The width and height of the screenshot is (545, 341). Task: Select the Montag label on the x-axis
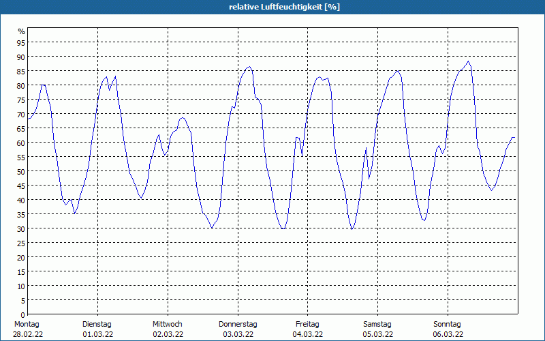point(27,324)
